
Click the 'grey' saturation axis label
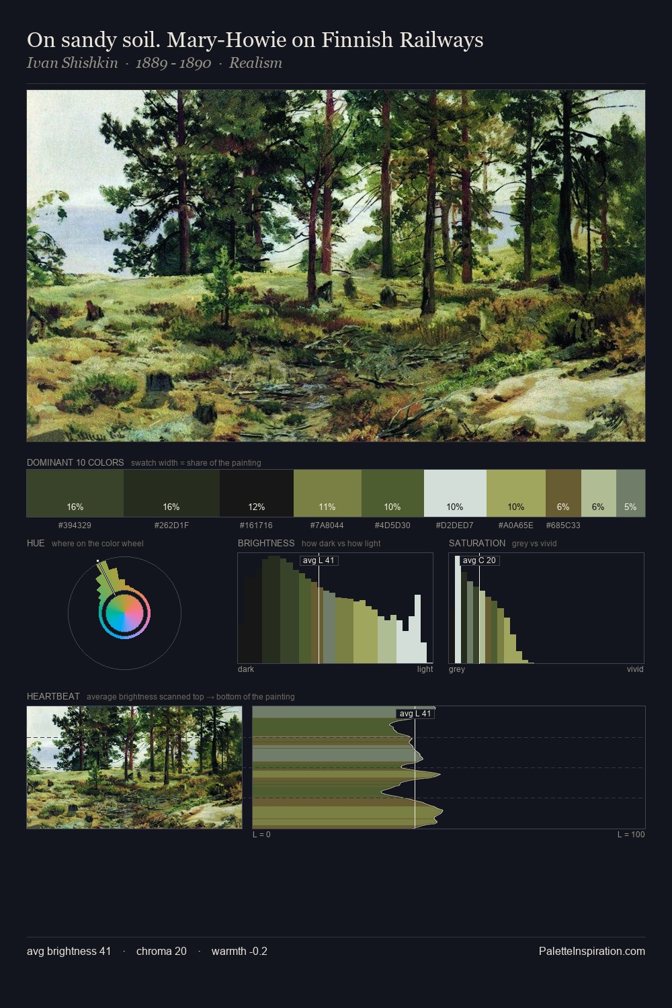pyautogui.click(x=457, y=669)
